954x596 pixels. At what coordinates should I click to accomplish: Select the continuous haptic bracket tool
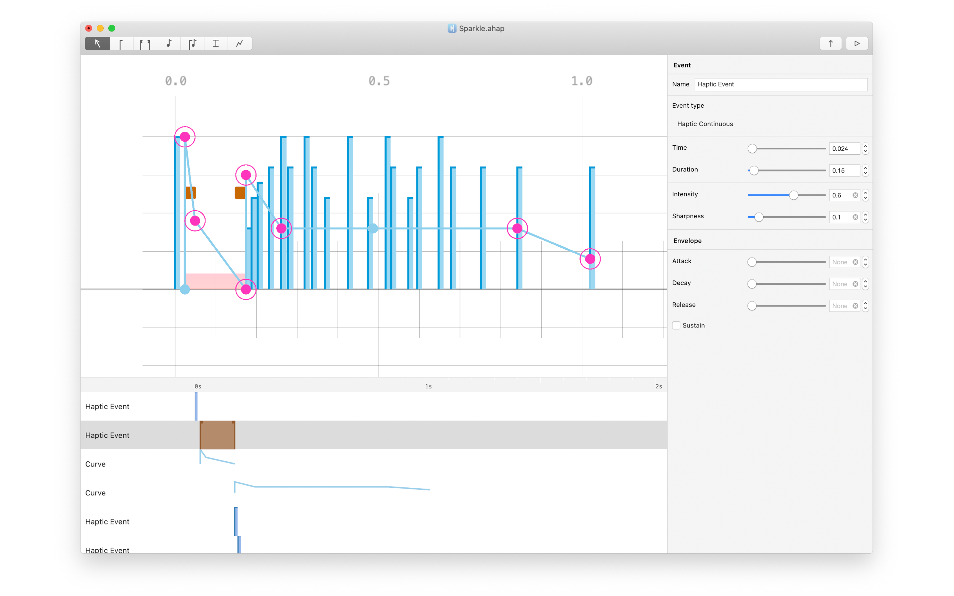click(145, 43)
